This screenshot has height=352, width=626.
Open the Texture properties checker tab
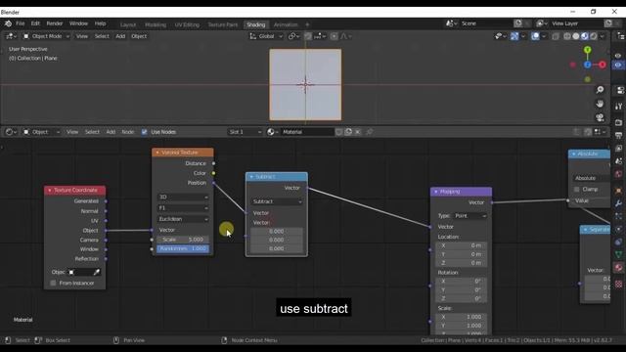pyautogui.click(x=618, y=285)
